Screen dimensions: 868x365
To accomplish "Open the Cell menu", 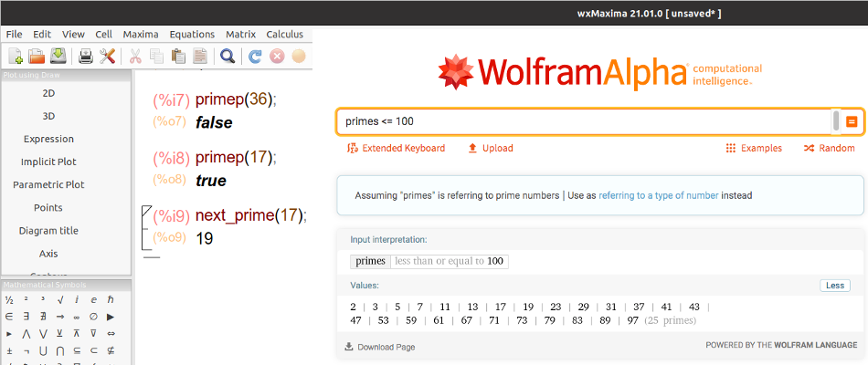I will click(103, 35).
